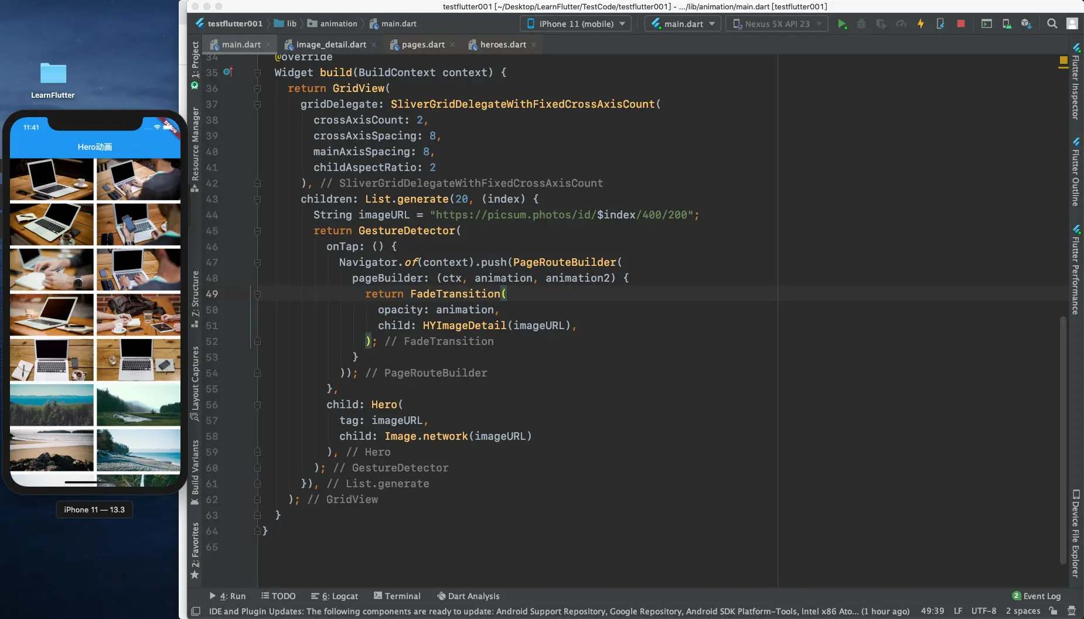This screenshot has height=619, width=1084.
Task: Open the Terminal tool window
Action: pyautogui.click(x=397, y=596)
